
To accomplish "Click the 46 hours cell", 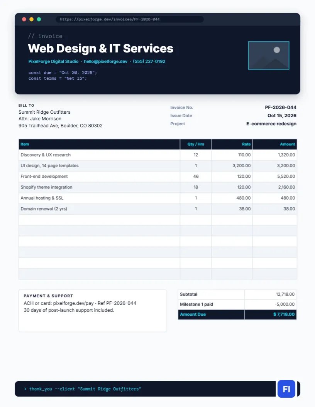I will point(196,177).
